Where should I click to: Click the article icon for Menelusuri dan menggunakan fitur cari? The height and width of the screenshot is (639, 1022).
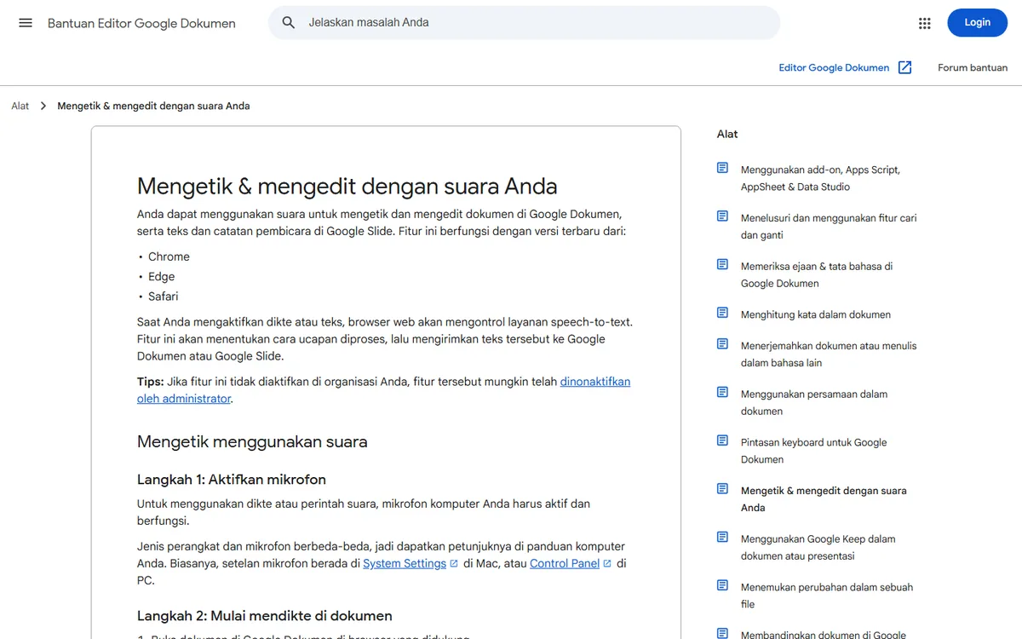722,216
